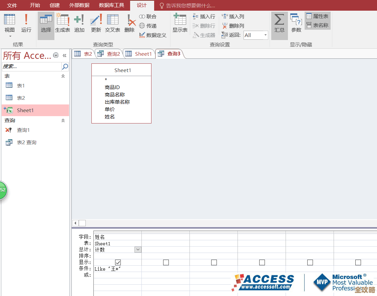Open the 属性表 property sheet icon
This screenshot has width=377, height=296.
point(317,16)
